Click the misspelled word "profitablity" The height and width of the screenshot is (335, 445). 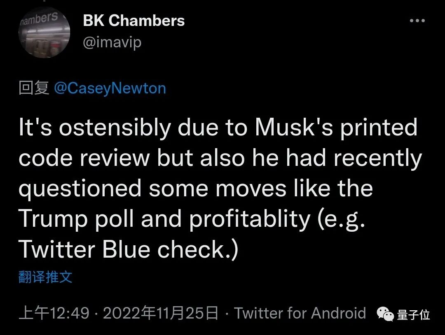[x=249, y=219]
